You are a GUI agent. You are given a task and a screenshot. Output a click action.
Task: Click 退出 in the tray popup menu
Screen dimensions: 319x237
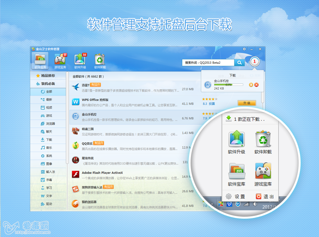265,196
